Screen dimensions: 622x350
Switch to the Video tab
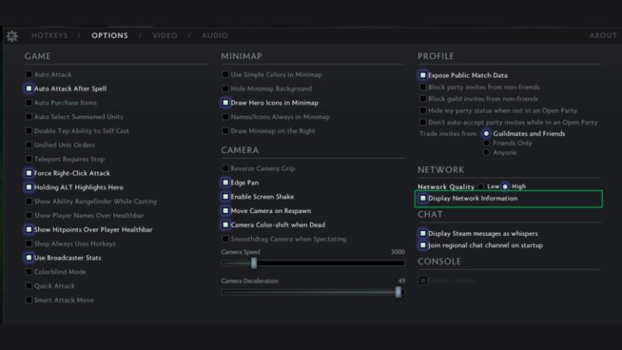(x=164, y=36)
